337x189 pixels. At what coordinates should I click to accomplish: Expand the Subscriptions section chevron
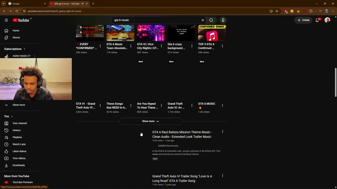[24, 49]
